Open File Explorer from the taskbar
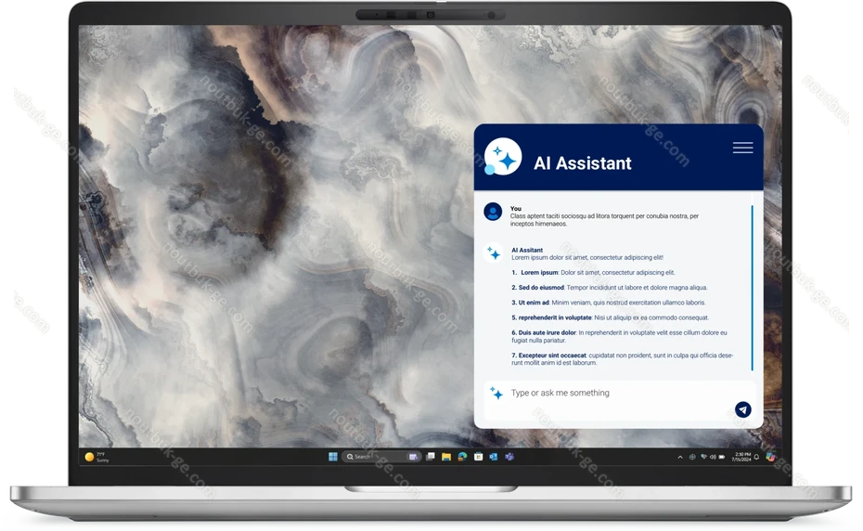 coord(446,457)
